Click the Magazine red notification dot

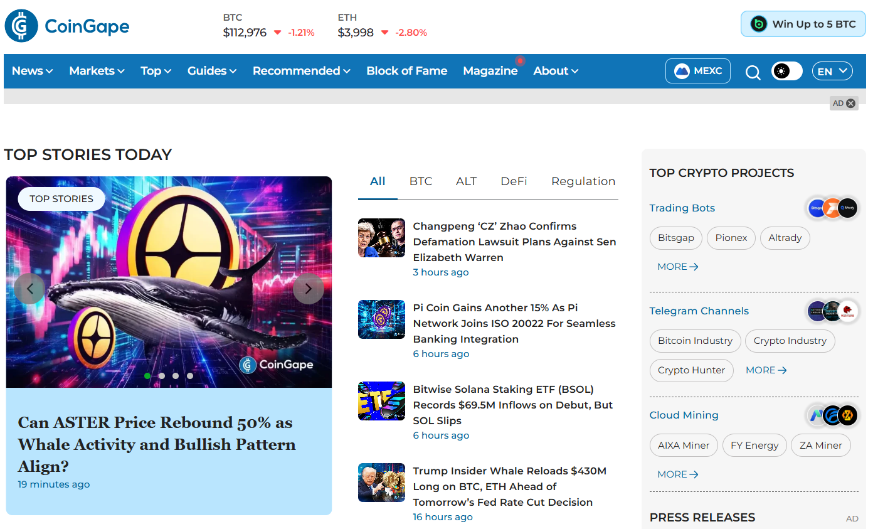point(520,61)
